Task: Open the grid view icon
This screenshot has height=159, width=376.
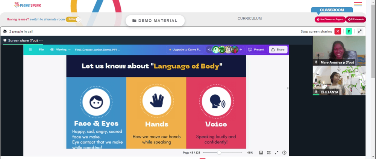Action: [x=269, y=153]
